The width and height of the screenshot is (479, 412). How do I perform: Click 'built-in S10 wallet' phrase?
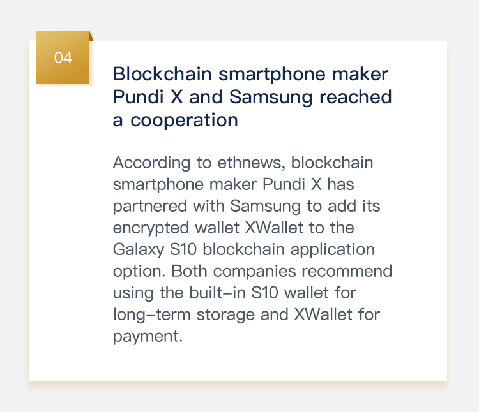259,293
